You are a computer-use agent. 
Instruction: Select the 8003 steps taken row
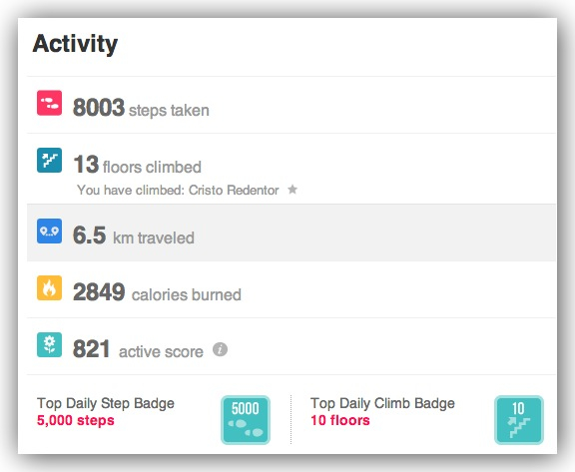(x=291, y=105)
